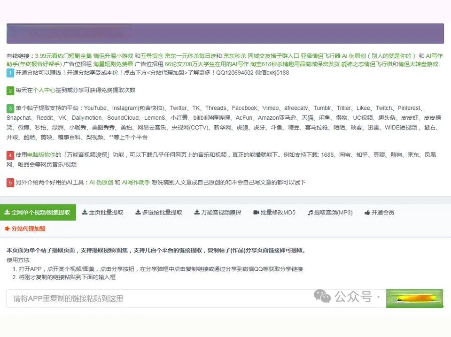Click the music note icon beside 提取音频(MP3)
The height and width of the screenshot is (337, 451).
[x=310, y=213]
